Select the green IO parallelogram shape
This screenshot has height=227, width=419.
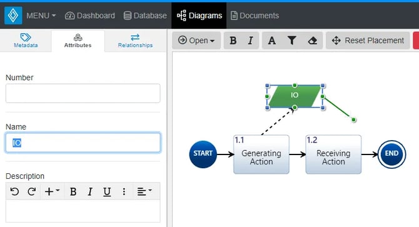[295, 96]
